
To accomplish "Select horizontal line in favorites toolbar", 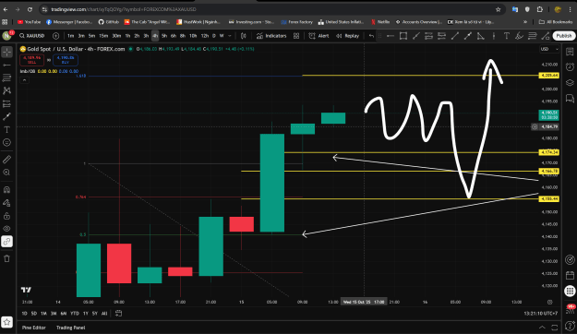I will [x=391, y=36].
